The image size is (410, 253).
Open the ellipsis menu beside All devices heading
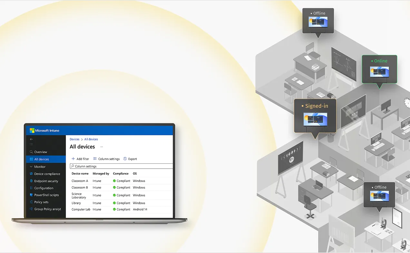point(102,147)
